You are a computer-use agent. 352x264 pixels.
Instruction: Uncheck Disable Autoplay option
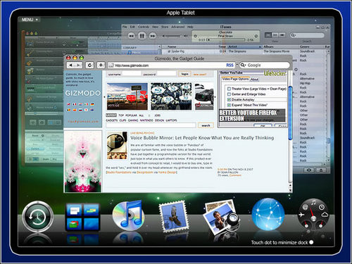click(x=229, y=100)
